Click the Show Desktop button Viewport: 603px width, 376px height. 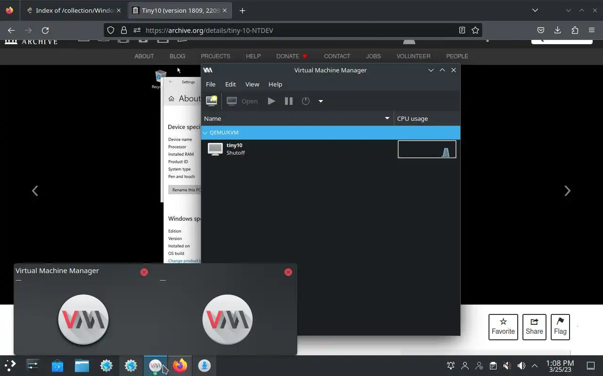click(x=591, y=366)
